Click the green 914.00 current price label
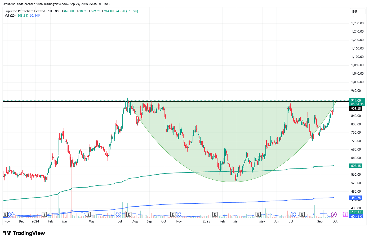 [357, 102]
